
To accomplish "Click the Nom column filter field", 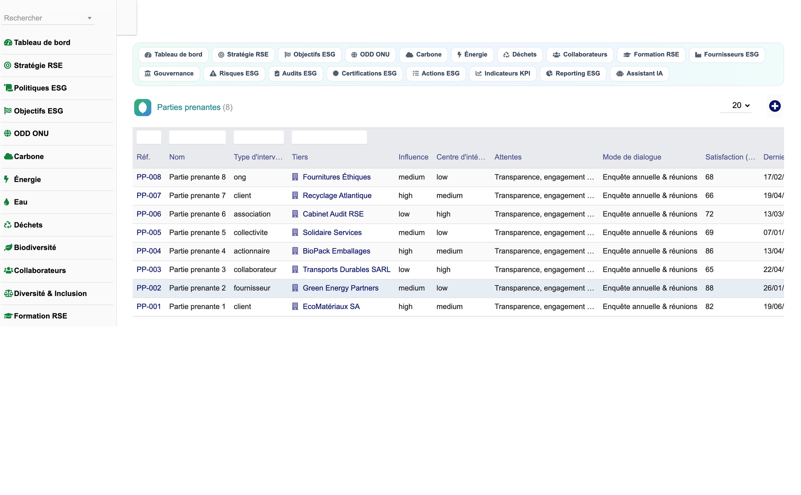I will pyautogui.click(x=198, y=137).
